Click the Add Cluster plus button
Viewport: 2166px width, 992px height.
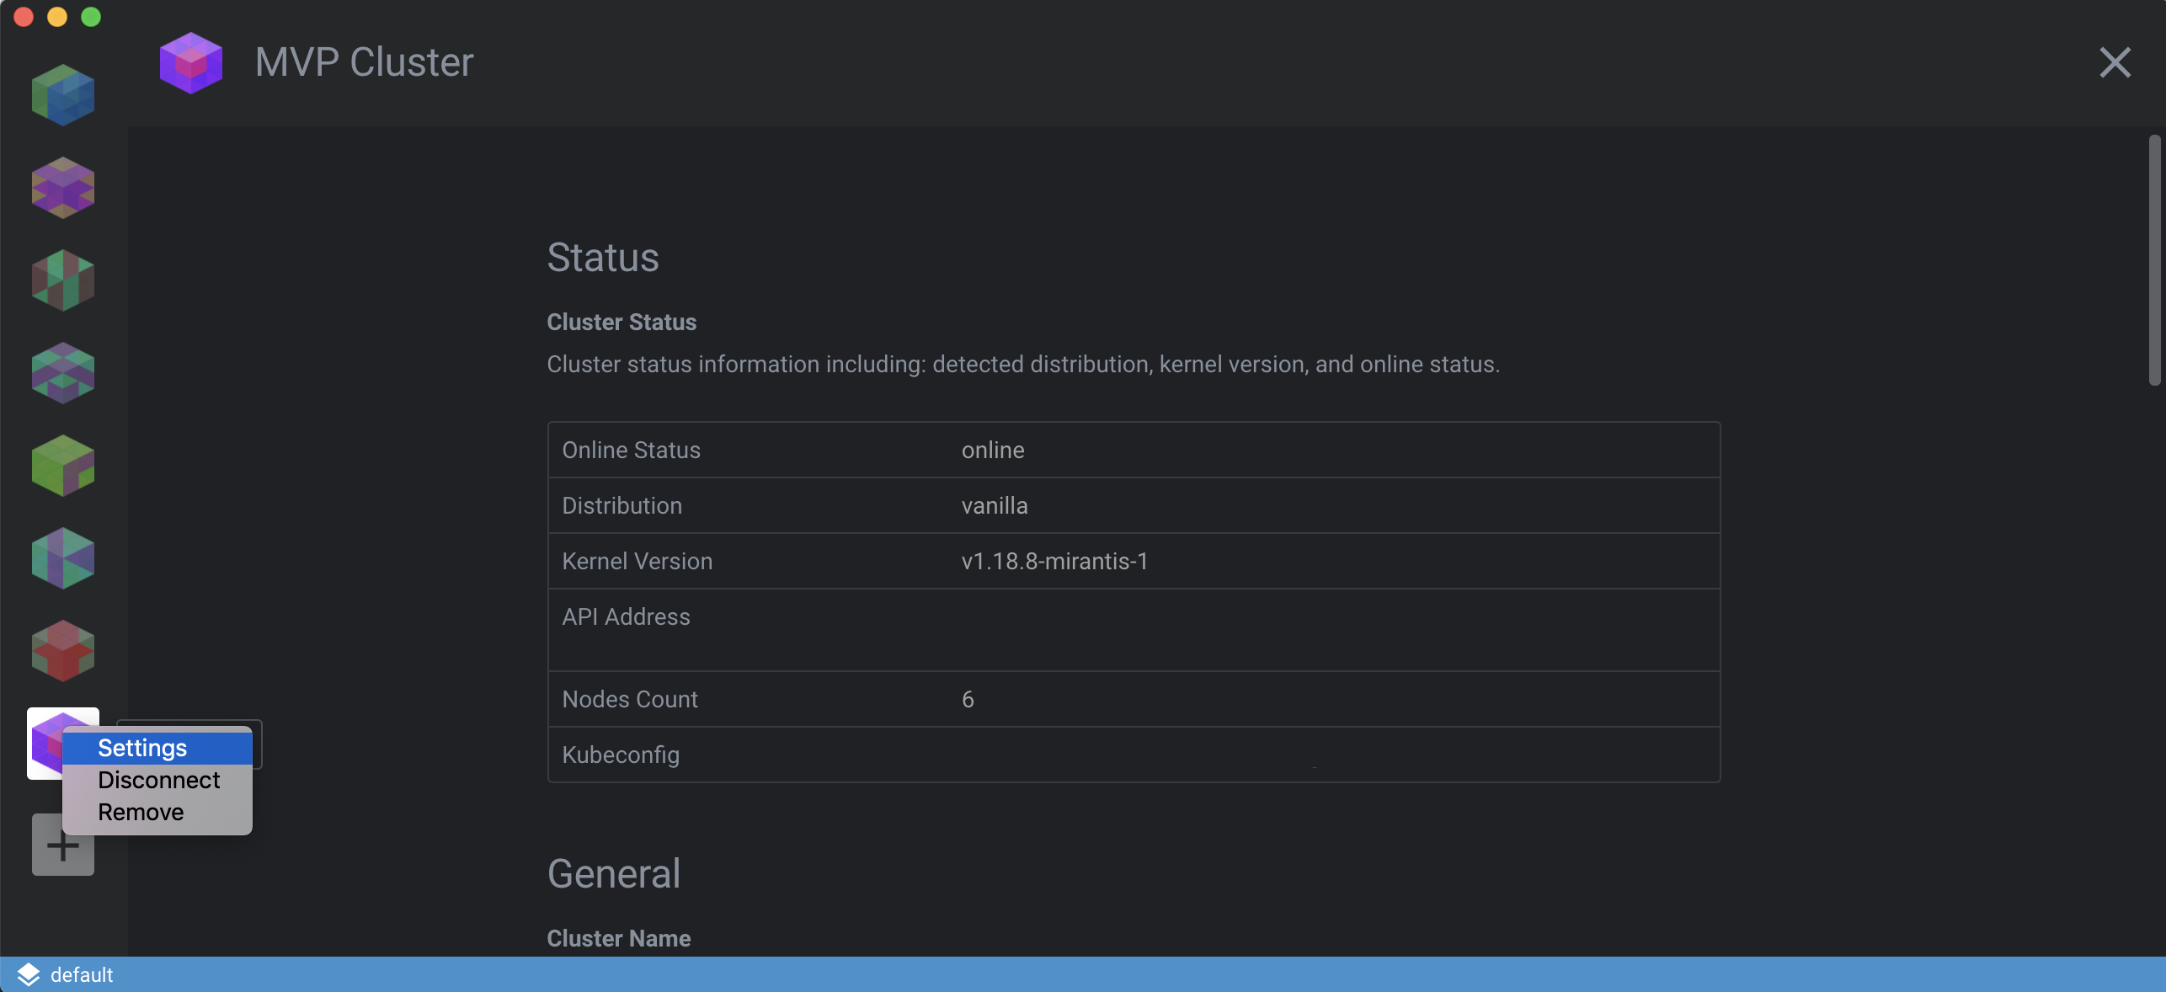coord(62,844)
